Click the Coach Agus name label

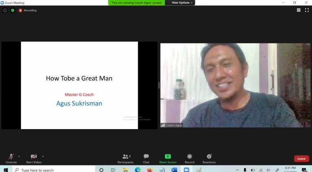(x=172, y=126)
